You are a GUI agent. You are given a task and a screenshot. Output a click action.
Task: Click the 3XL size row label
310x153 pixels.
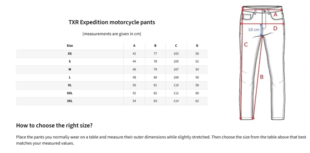pyautogui.click(x=70, y=101)
